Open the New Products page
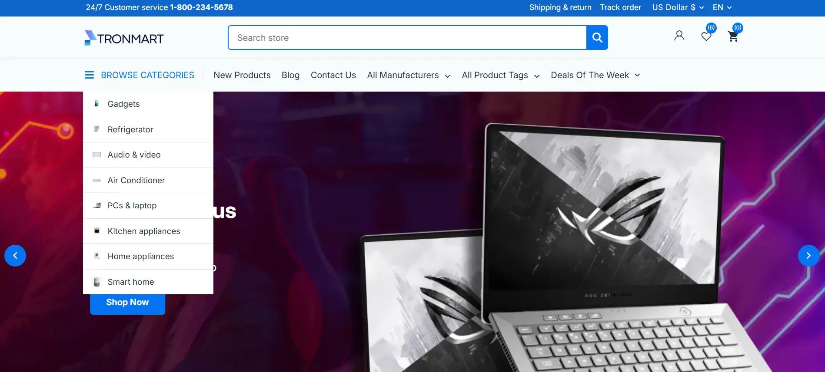The height and width of the screenshot is (372, 825). coord(242,75)
